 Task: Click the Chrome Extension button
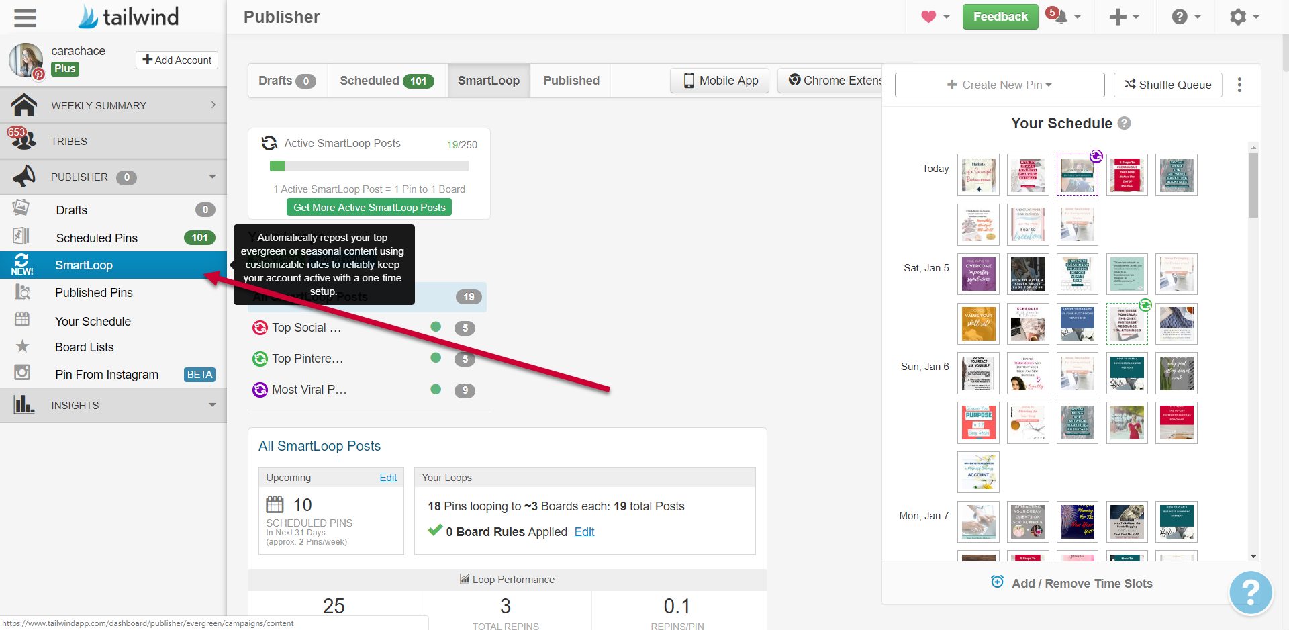click(x=830, y=81)
